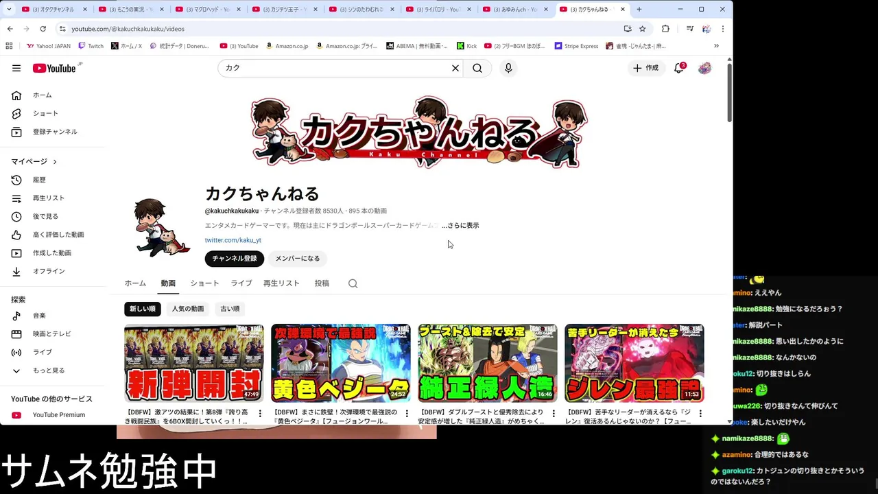Expand channel description with さらに表示
Screen dimensions: 878x494
(462, 226)
